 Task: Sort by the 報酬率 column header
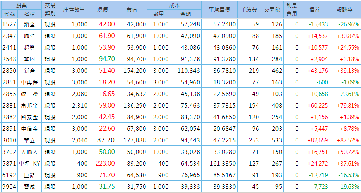tap(345, 9)
